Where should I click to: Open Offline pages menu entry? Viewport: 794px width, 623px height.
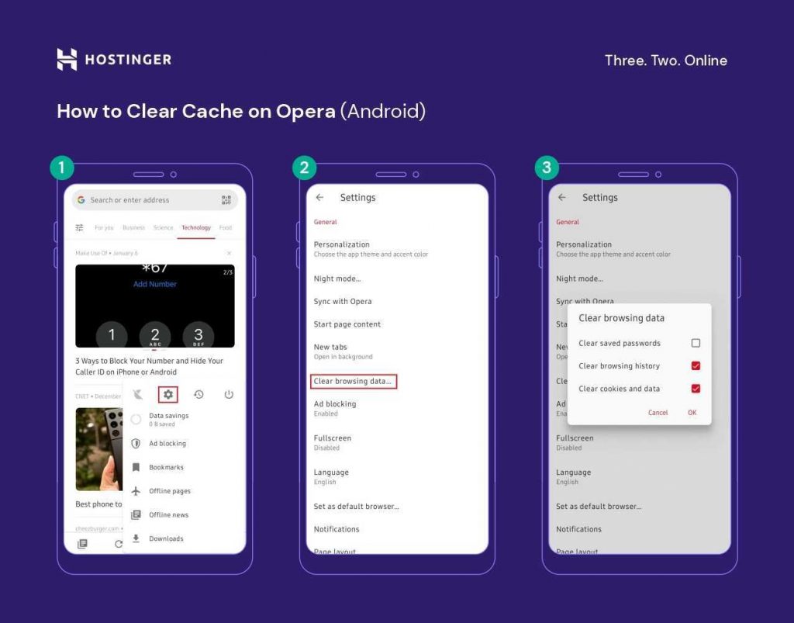click(x=170, y=491)
